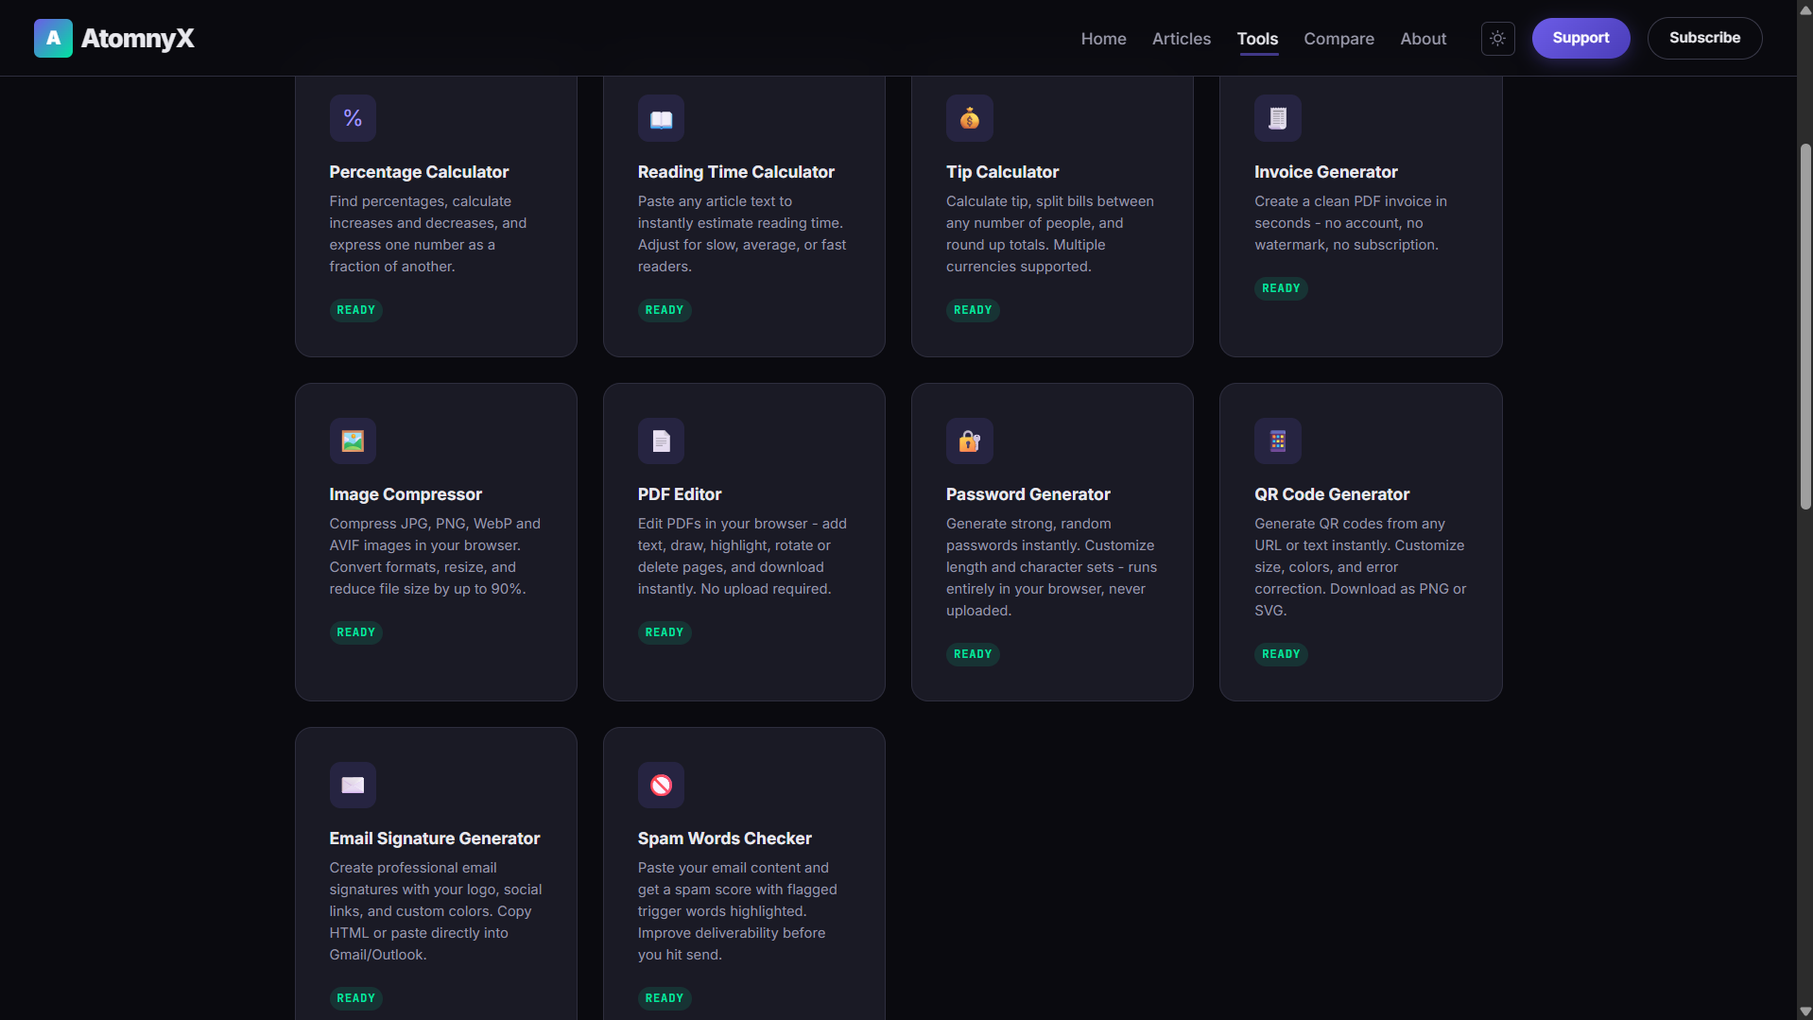The height and width of the screenshot is (1020, 1813).
Task: Open the Articles navigation item
Action: coord(1181,39)
